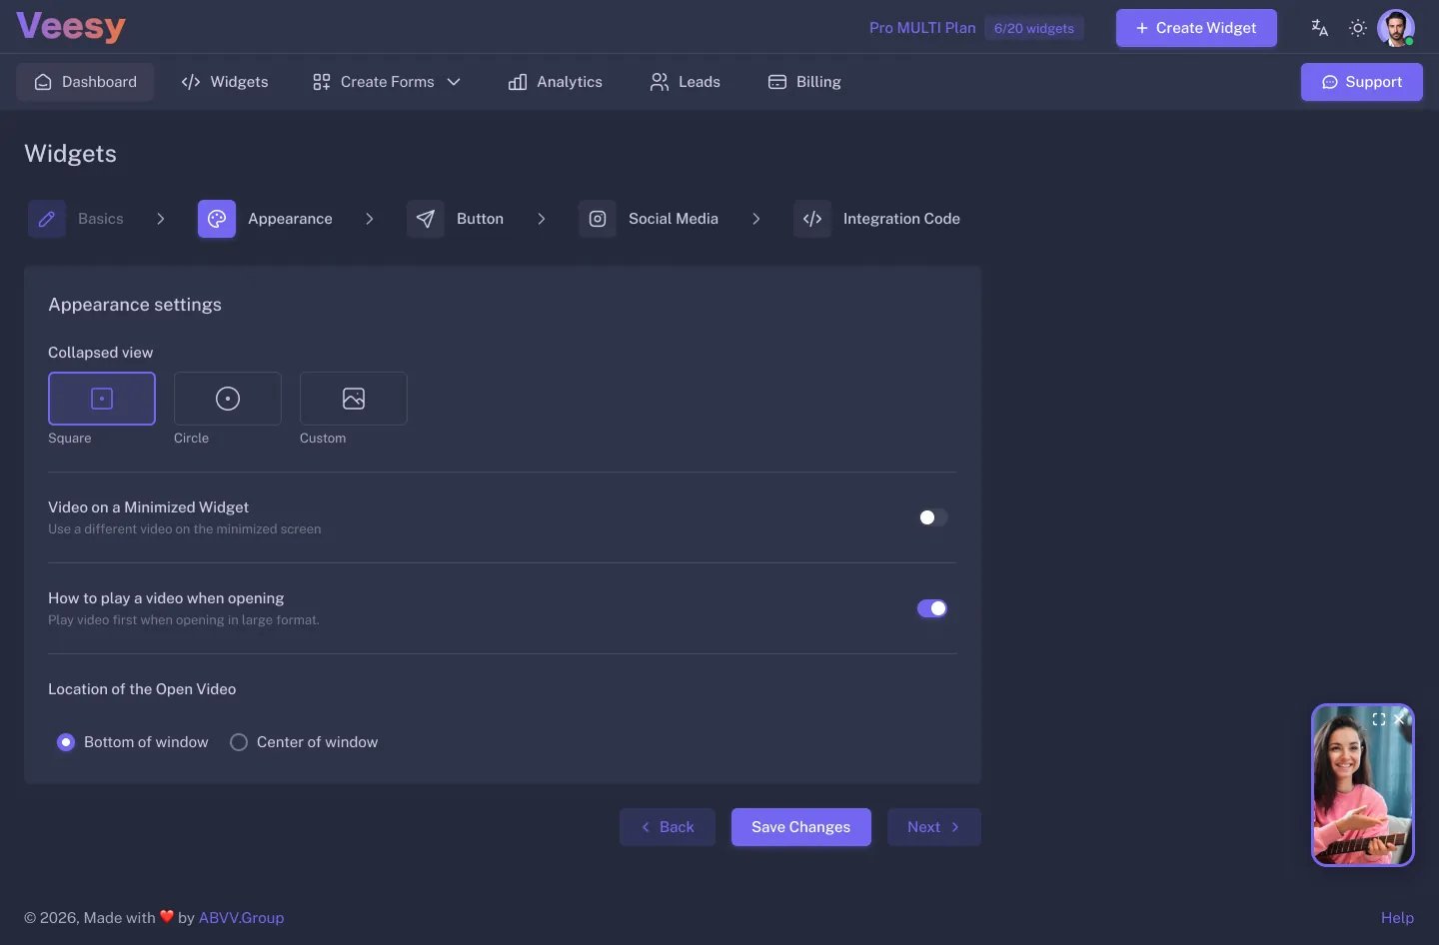
Task: Open the Social Media step label
Action: [674, 219]
